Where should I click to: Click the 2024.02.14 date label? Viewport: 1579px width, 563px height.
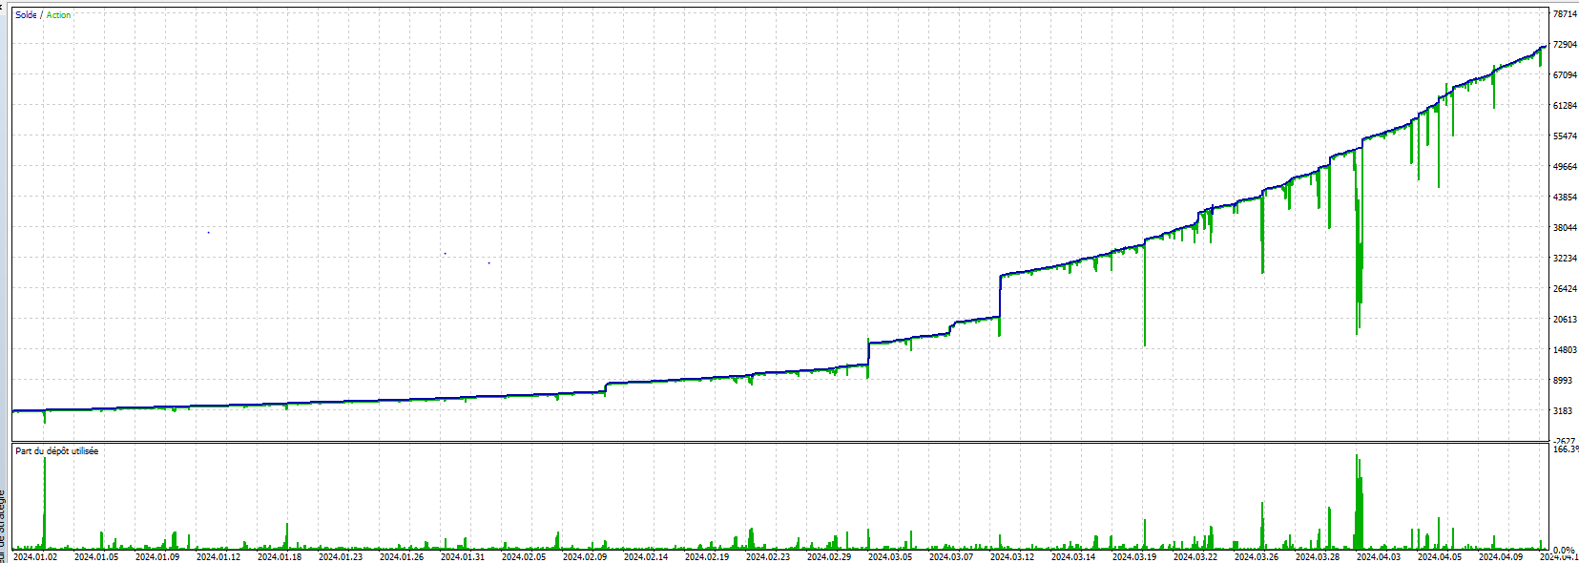(x=646, y=557)
